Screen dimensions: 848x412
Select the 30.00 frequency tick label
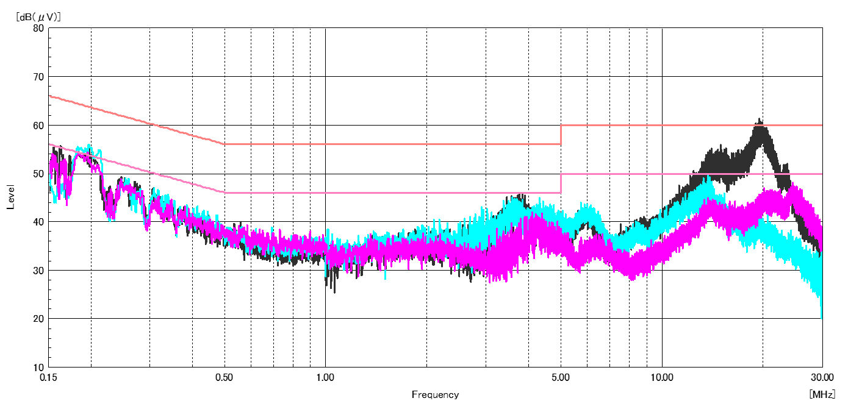(x=822, y=377)
